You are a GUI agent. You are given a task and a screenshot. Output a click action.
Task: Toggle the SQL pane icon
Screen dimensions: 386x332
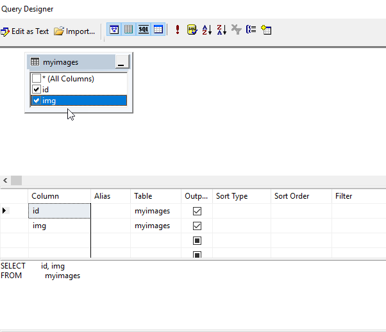click(x=144, y=29)
